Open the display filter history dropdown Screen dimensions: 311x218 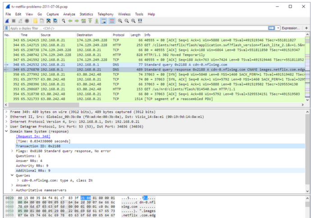[279, 28]
